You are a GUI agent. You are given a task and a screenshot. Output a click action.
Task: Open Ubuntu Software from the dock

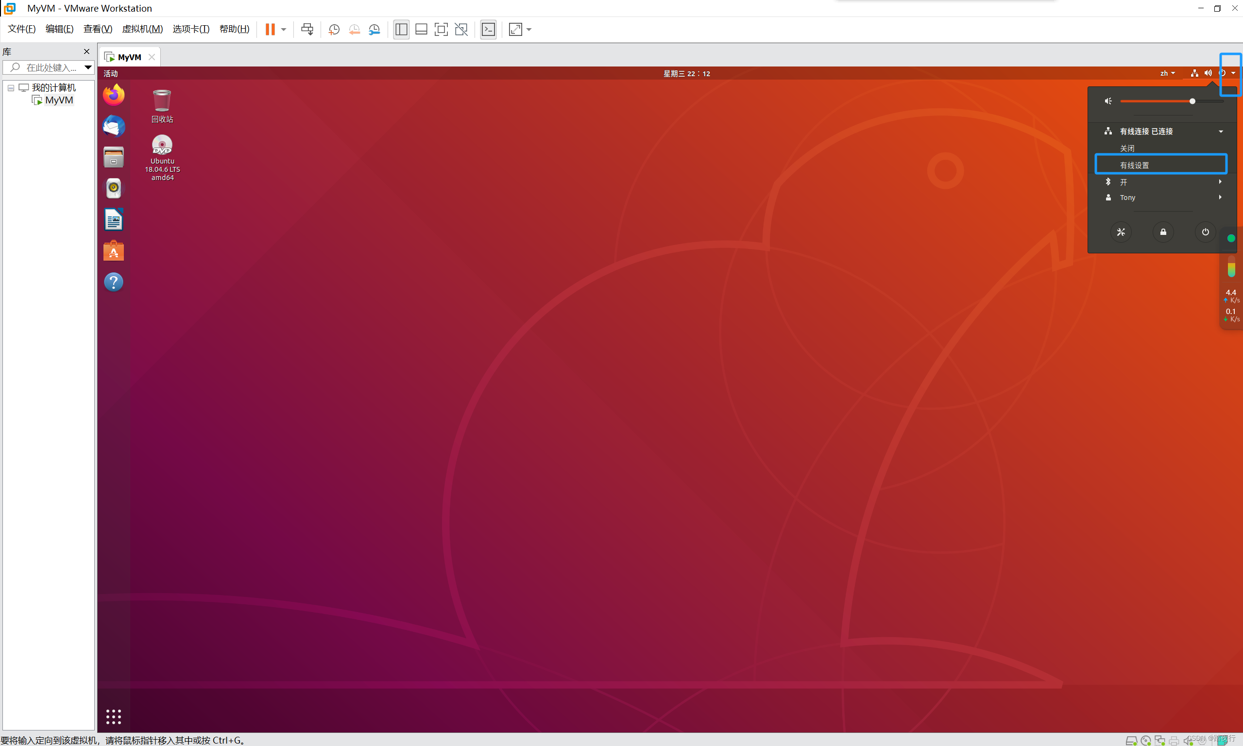click(x=114, y=251)
